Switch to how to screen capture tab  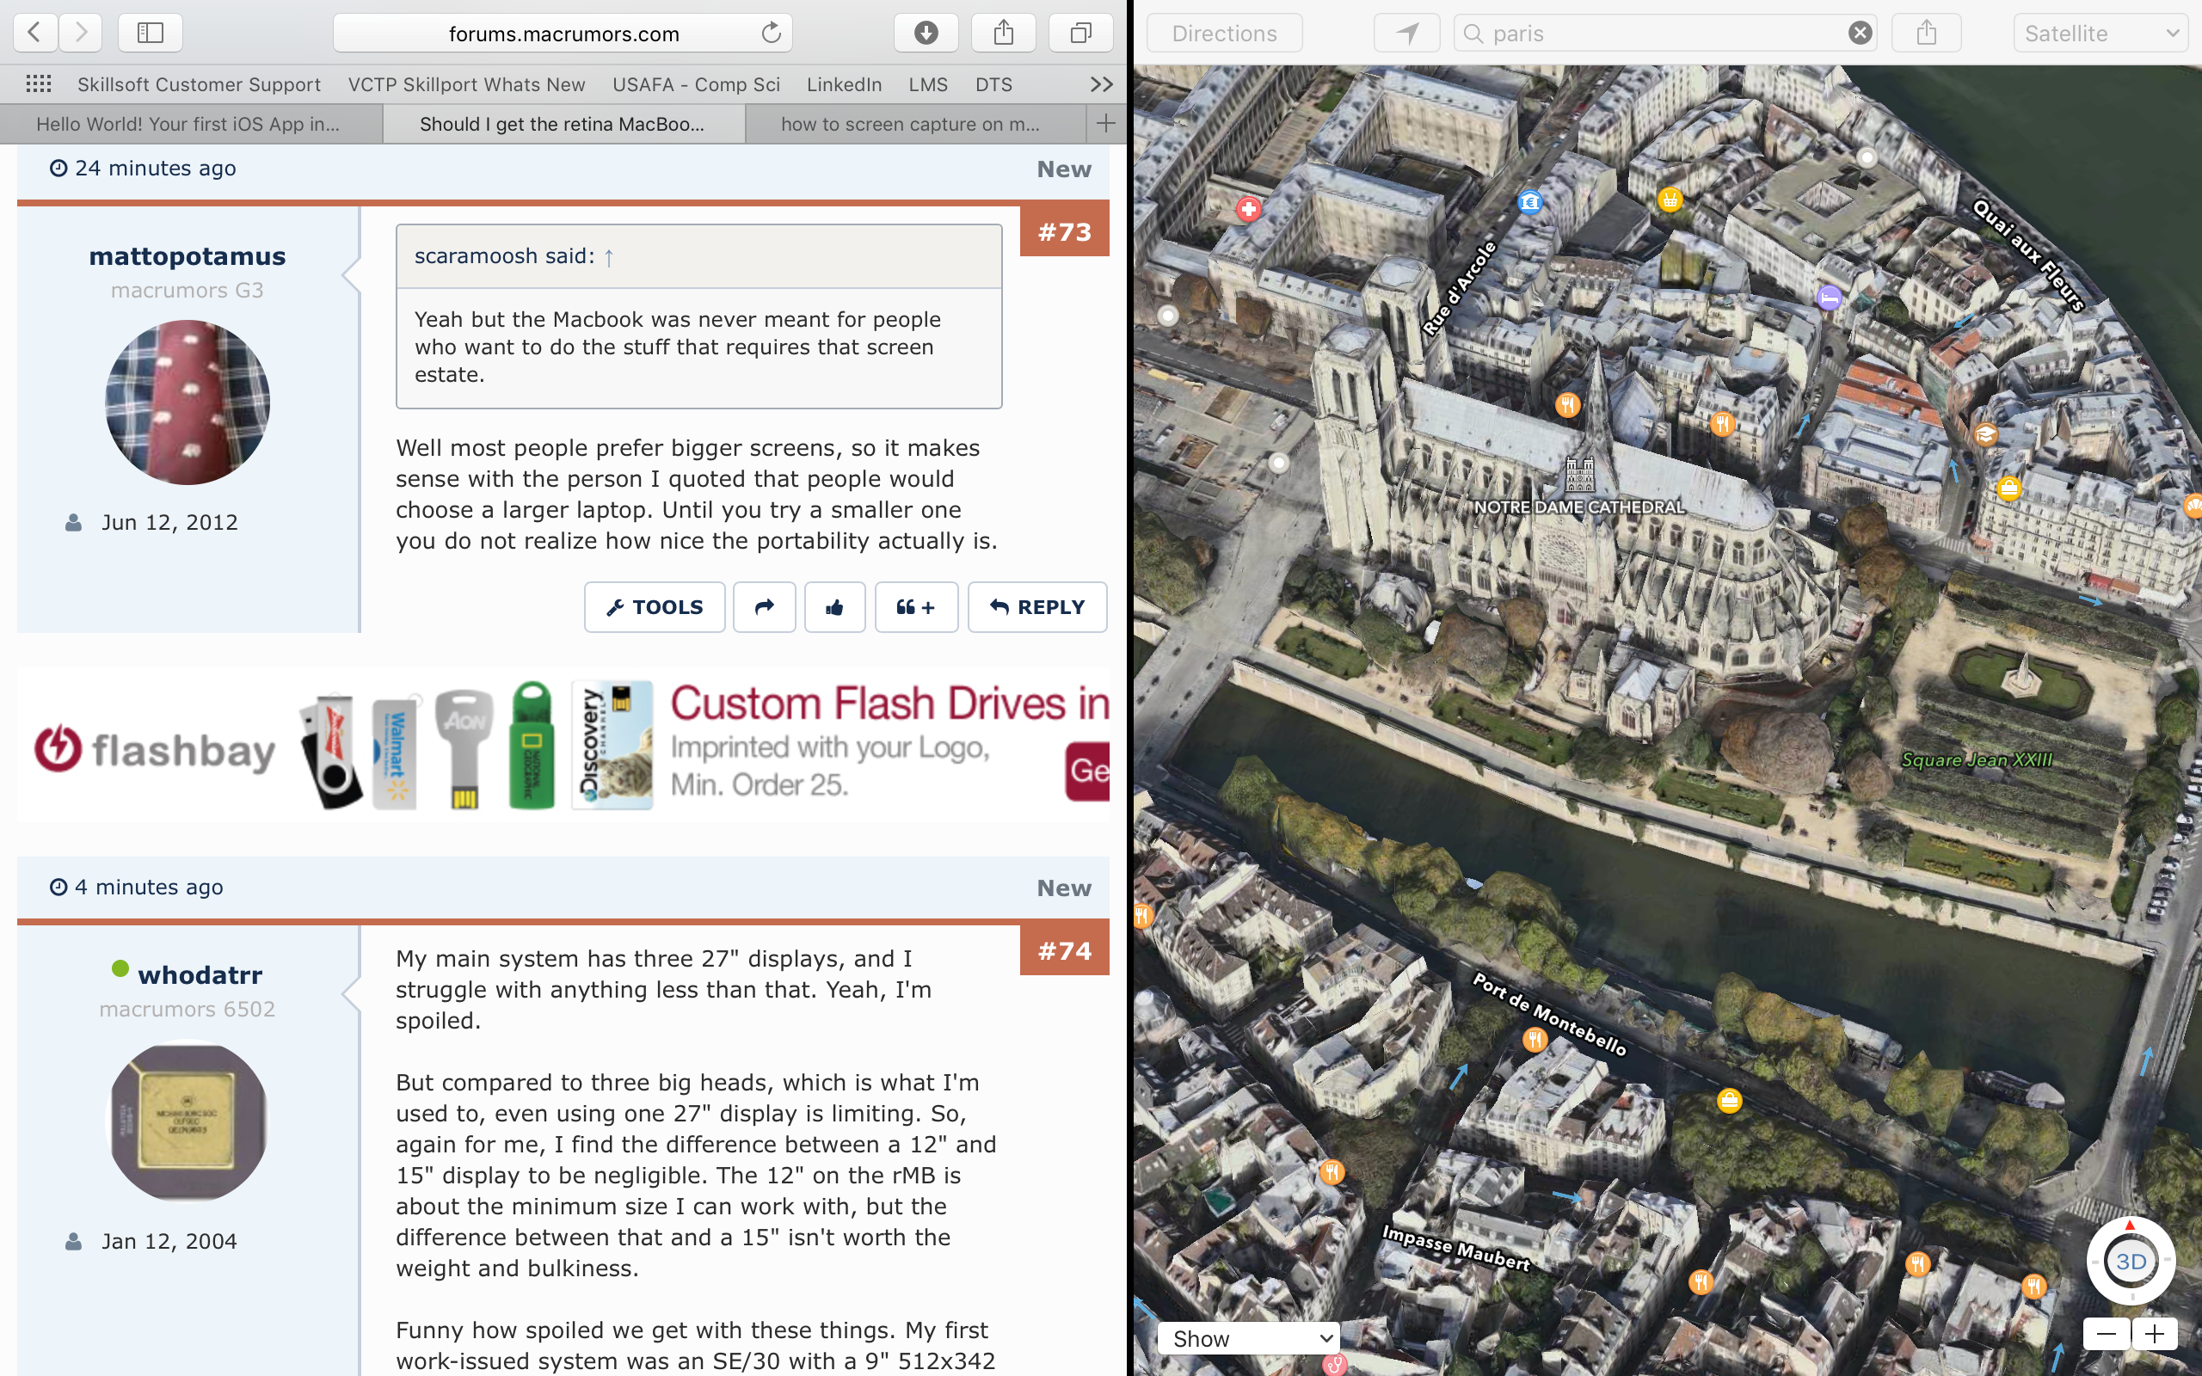coord(915,124)
